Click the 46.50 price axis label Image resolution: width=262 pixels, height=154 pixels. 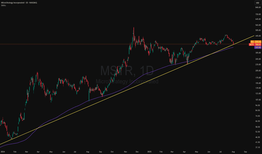coord(258,137)
